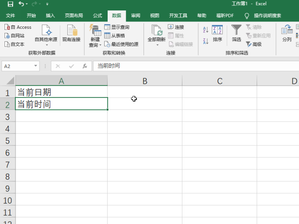Select row 1 header
299x224 pixels.
[x=7, y=93]
